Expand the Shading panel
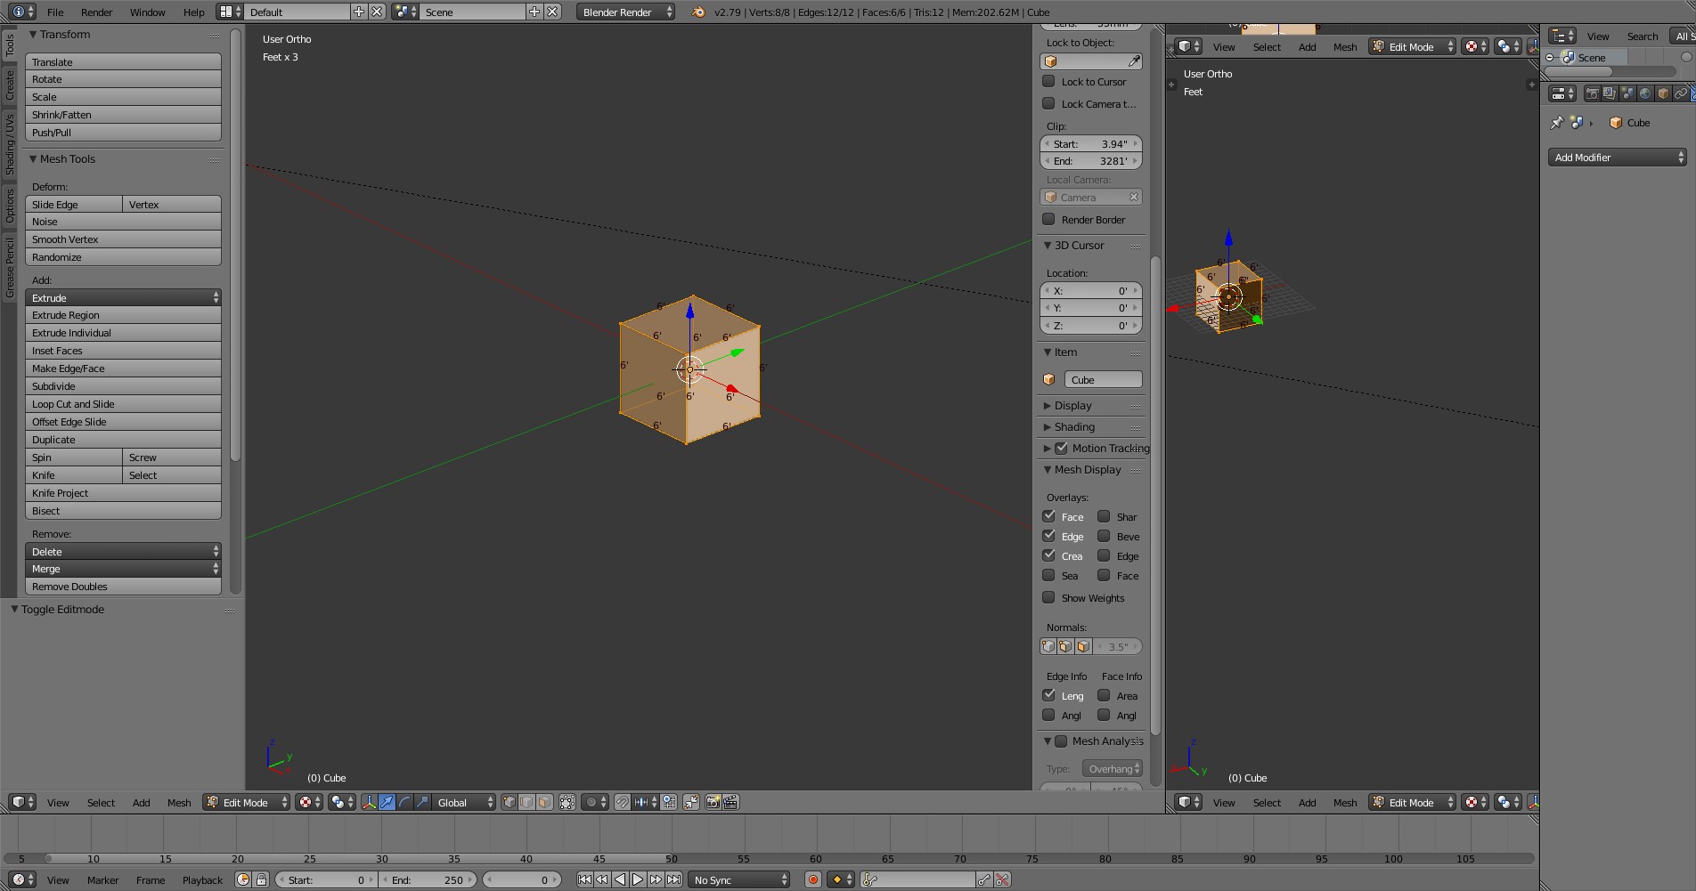 tap(1048, 426)
